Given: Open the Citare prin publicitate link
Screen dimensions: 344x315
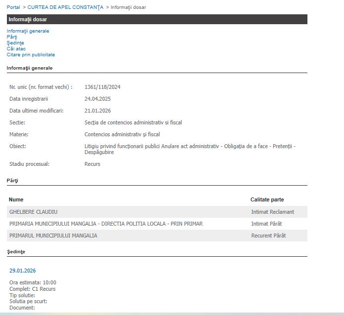Looking at the screenshot, I should tap(31, 55).
